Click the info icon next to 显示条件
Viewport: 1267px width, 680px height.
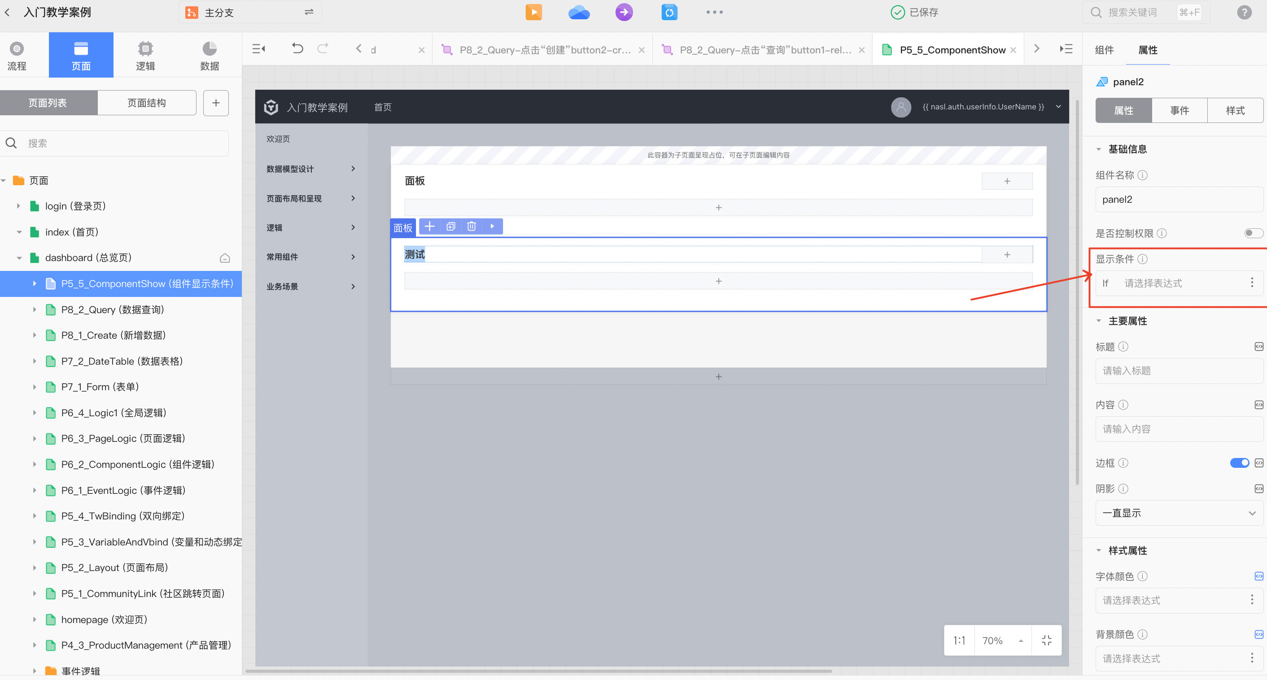1143,259
